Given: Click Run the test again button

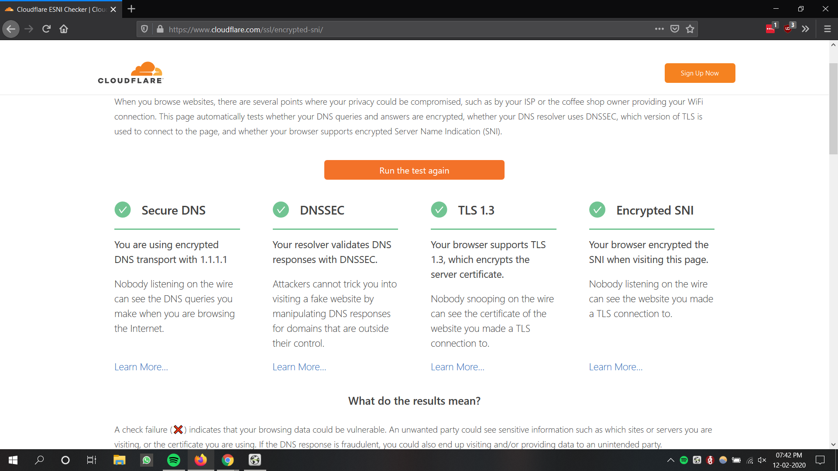Looking at the screenshot, I should [x=414, y=170].
